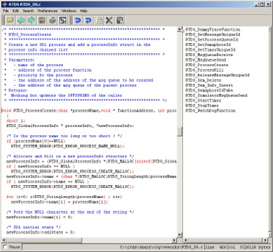Select RTDS_Sem_Info_Insert in function list
The width and height of the screenshot is (273, 252).
[209, 85]
